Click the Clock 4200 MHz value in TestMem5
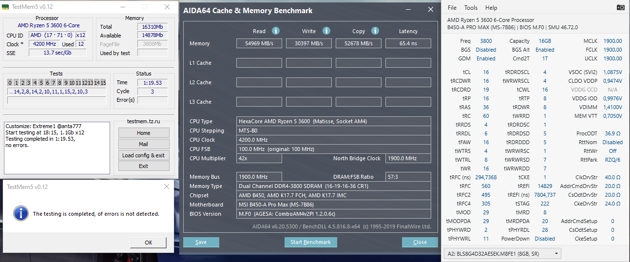 coord(43,44)
